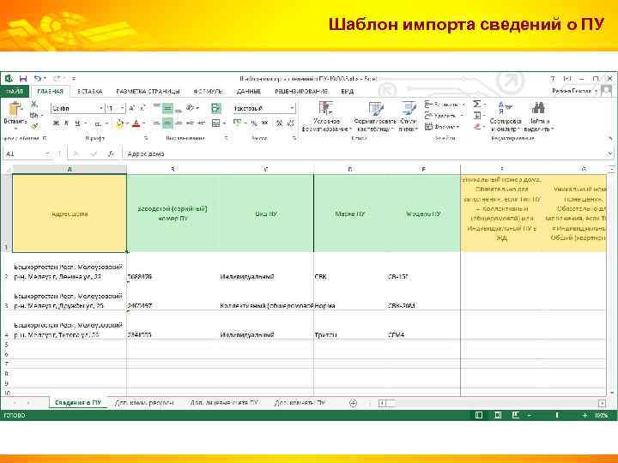Click the Sort and Filter icon
The height and width of the screenshot is (463, 618).
click(x=504, y=108)
